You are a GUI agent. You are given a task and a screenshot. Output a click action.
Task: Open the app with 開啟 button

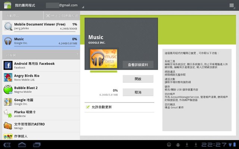tap(138, 79)
